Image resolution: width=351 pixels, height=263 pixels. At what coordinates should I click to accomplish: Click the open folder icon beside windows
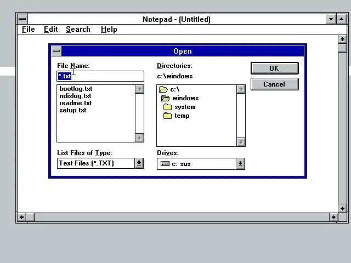166,98
